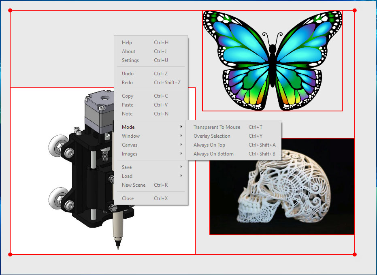
Task: Select About in the context menu
Action: (x=151, y=51)
